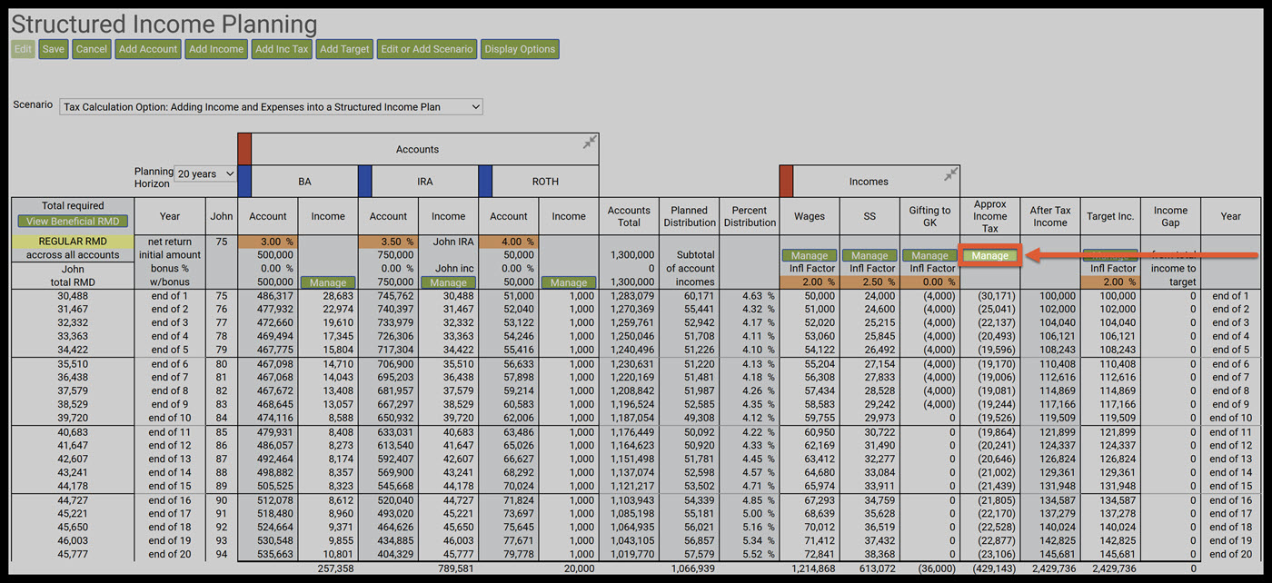Edit Wages Infl Factor 2.00 % field

(809, 282)
